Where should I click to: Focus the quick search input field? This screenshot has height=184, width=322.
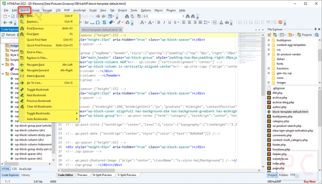(165, 16)
